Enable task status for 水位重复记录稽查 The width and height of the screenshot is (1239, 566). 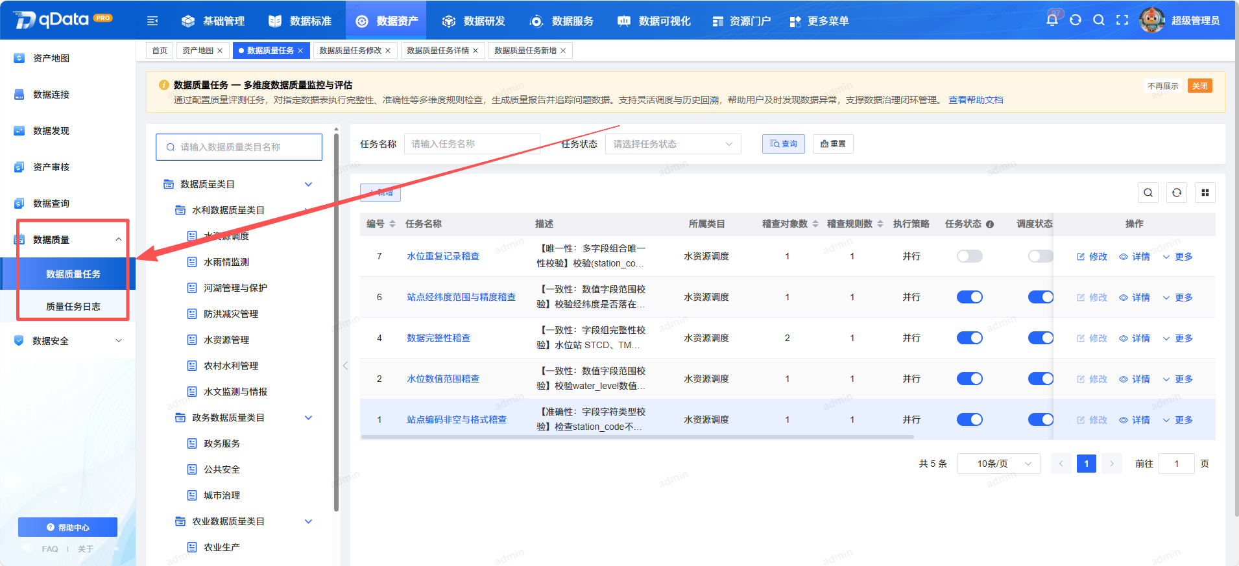click(x=970, y=256)
